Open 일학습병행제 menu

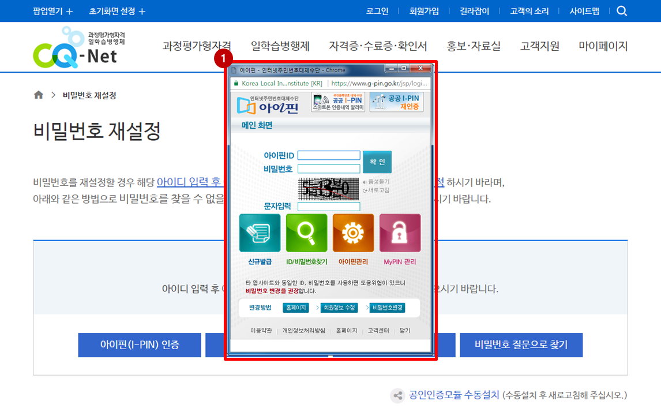280,46
